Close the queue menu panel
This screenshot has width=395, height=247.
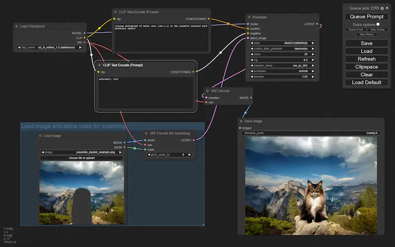point(387,8)
